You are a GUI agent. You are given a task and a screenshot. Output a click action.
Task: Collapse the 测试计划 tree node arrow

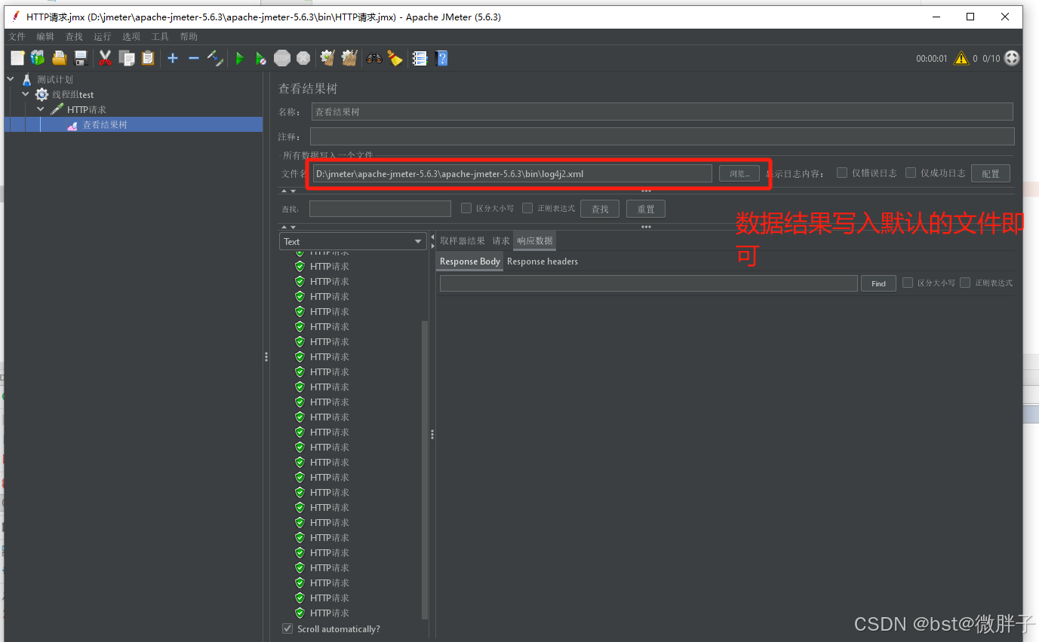(x=11, y=79)
